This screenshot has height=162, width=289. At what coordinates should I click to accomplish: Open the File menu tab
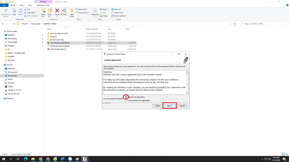point(4,5)
